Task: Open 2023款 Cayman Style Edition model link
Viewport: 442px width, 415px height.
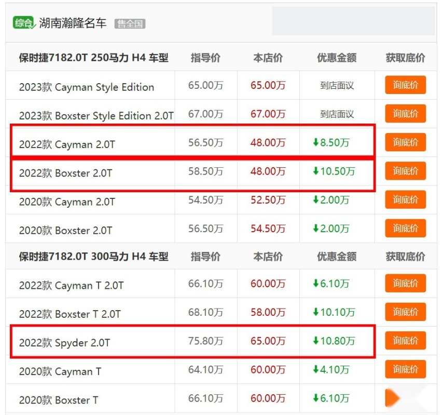Action: pos(87,87)
